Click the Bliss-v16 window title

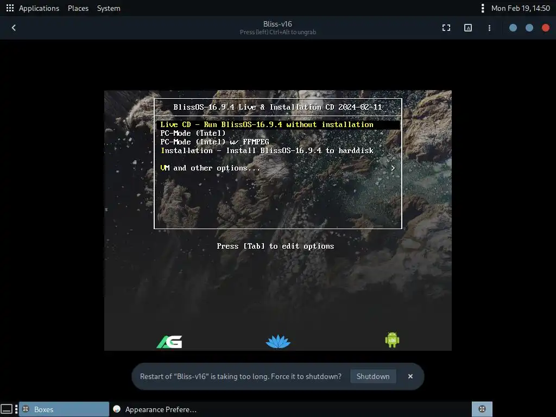277,24
